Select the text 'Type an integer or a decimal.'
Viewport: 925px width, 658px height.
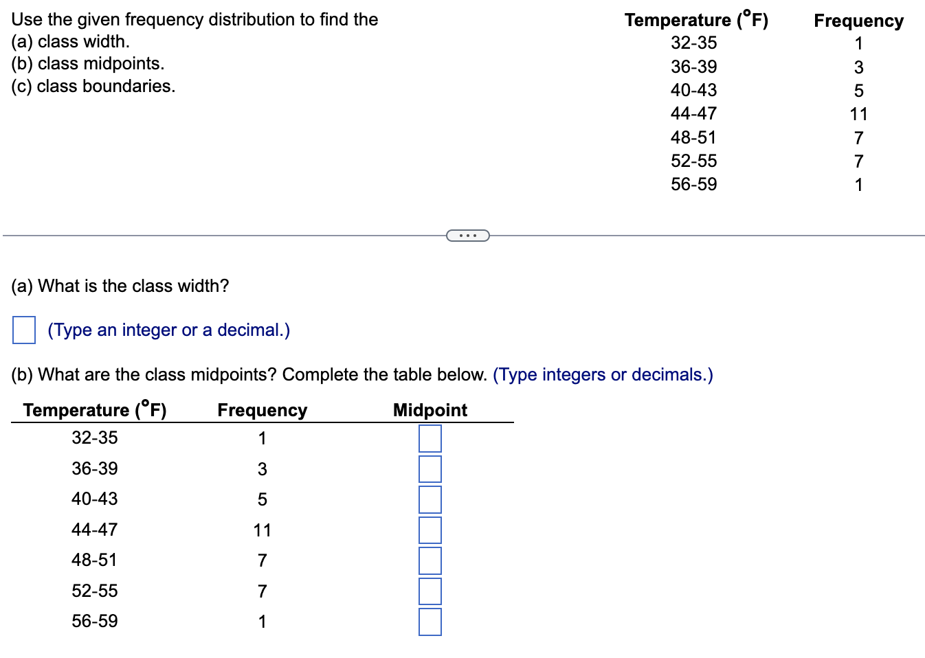point(168,330)
